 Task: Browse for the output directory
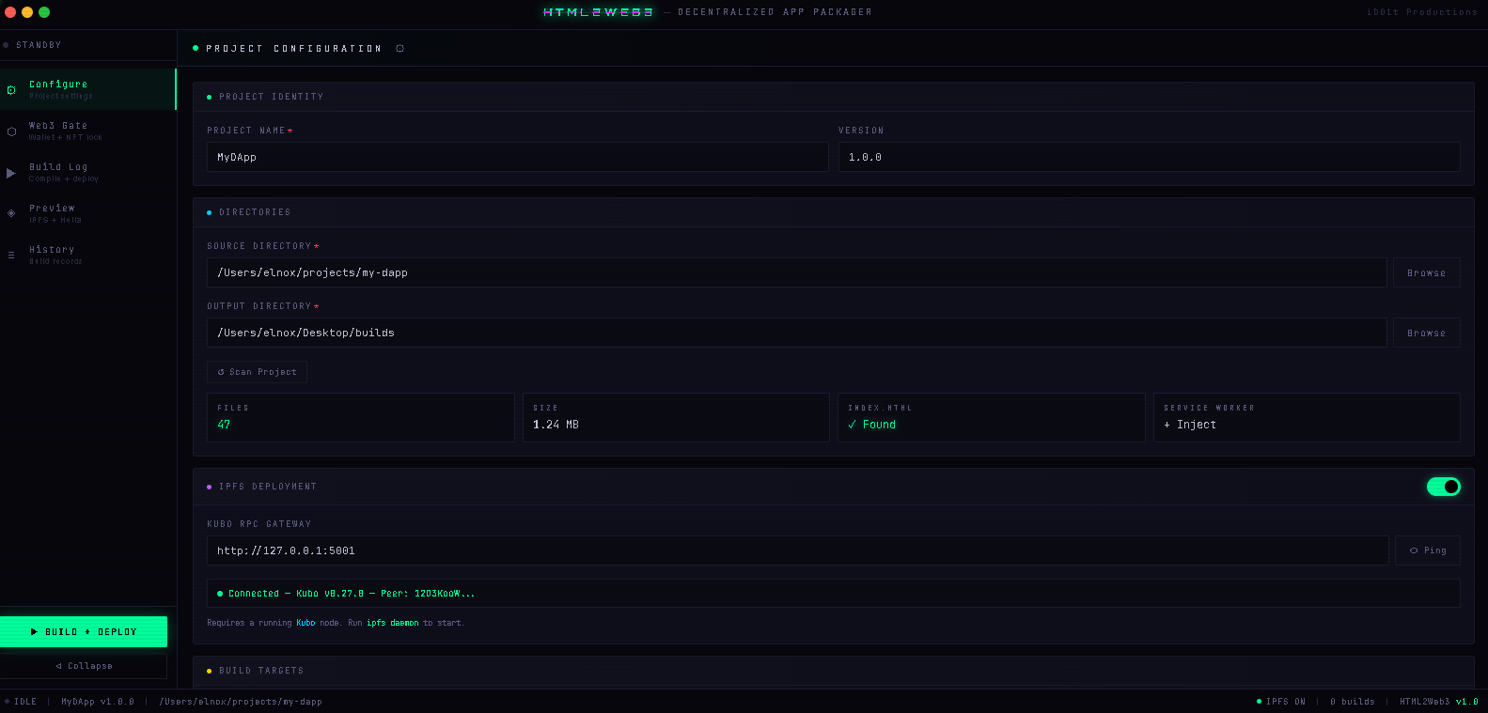pos(1426,333)
